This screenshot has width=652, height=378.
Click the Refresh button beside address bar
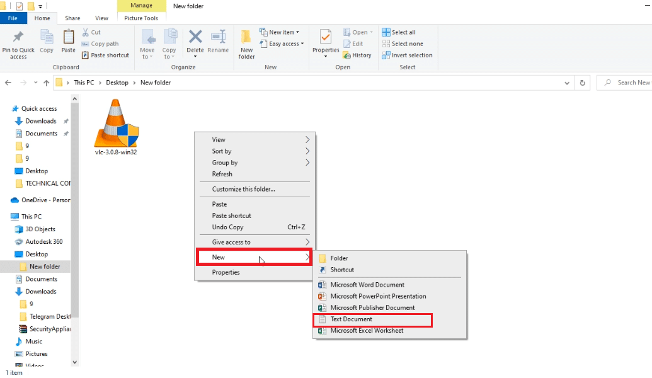pyautogui.click(x=582, y=83)
